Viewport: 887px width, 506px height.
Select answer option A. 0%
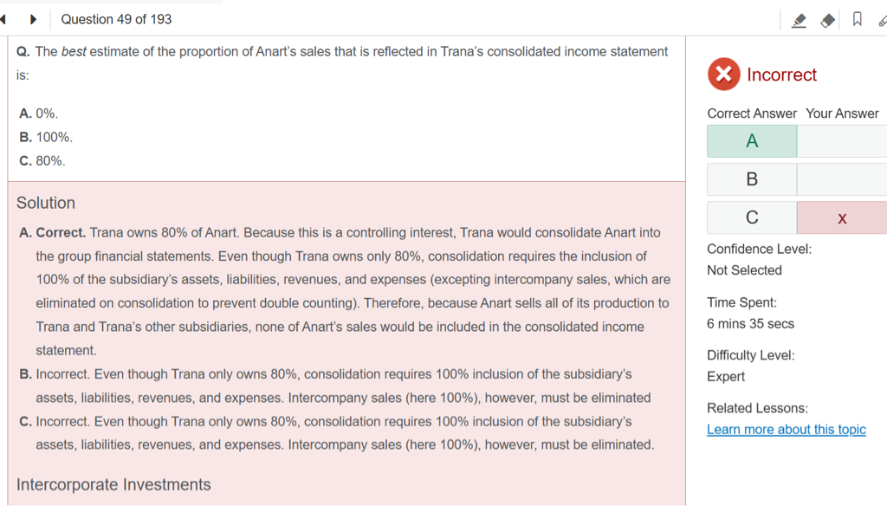coord(39,114)
